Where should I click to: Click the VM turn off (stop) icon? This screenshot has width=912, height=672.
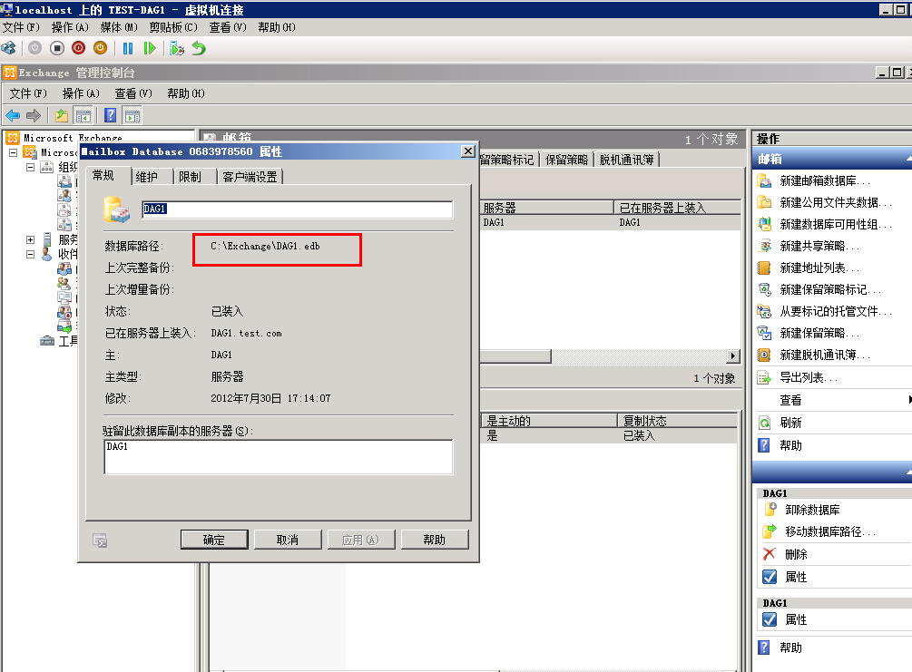(x=57, y=48)
